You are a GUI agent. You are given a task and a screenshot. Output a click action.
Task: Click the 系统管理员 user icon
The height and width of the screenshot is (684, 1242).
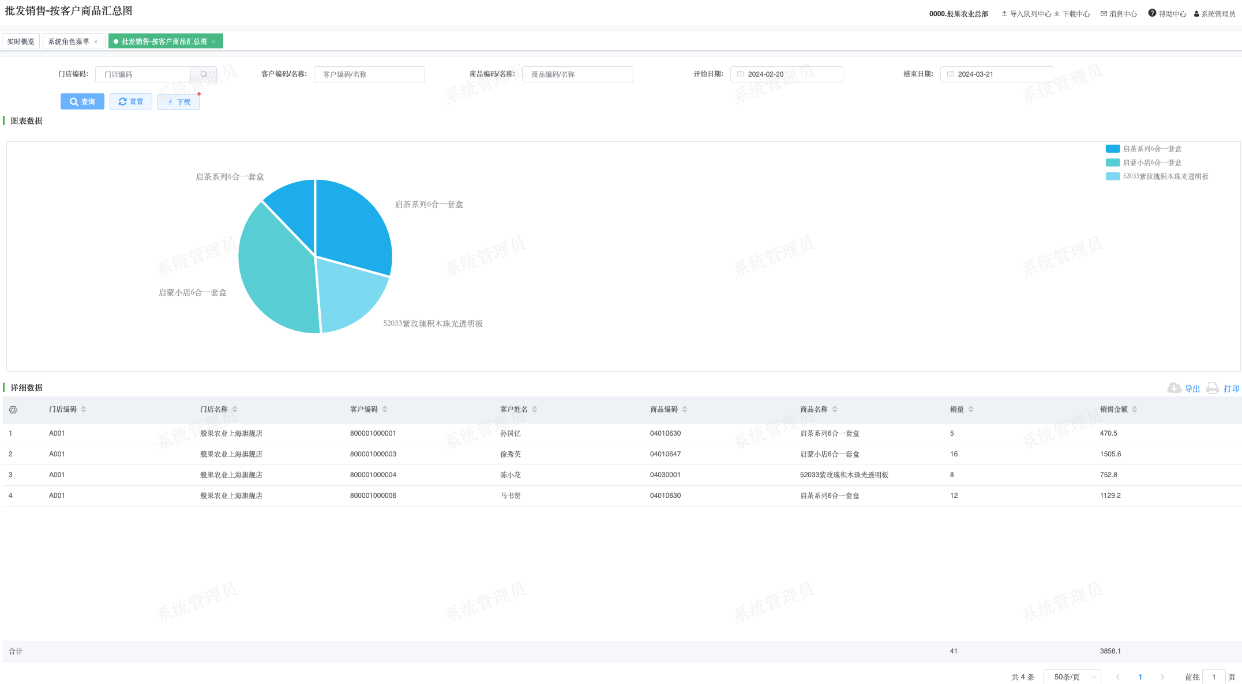1196,14
